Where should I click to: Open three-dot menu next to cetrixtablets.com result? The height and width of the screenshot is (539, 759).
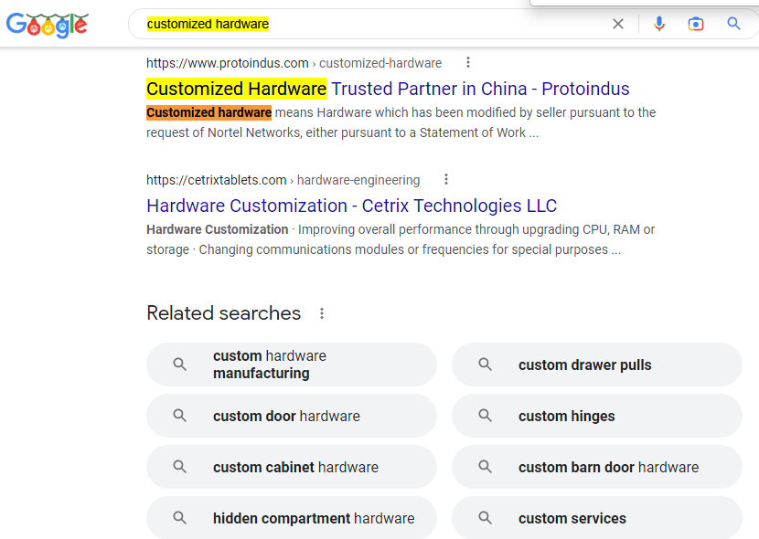click(x=446, y=179)
